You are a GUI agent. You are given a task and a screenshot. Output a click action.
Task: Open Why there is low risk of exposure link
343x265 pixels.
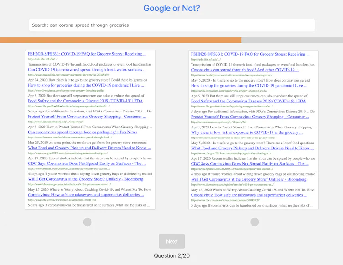(247, 132)
